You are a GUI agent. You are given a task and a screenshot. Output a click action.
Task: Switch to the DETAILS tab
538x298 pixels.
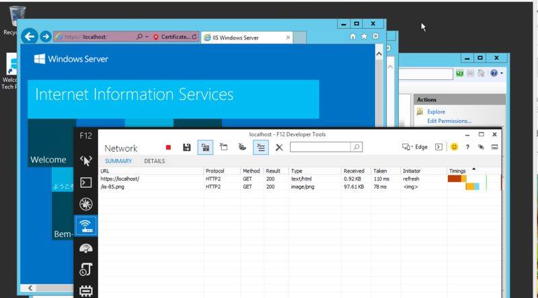point(155,161)
